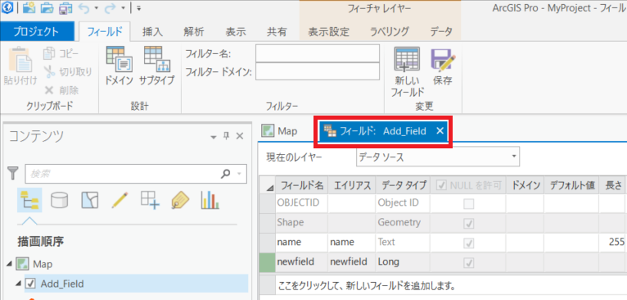Screen dimensions: 627x300
Task: Save the project with the Quick Access icon
Action: click(65, 7)
